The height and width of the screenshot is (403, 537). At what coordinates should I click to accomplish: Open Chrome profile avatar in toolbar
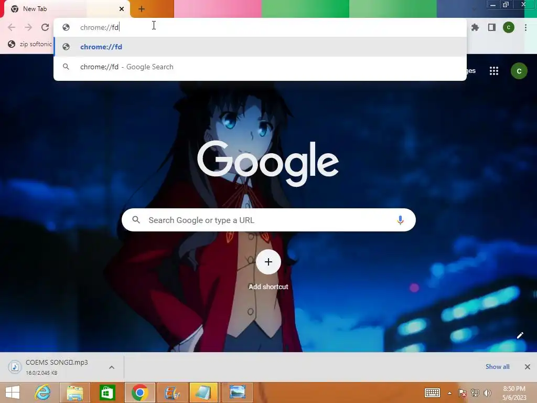[x=509, y=27]
